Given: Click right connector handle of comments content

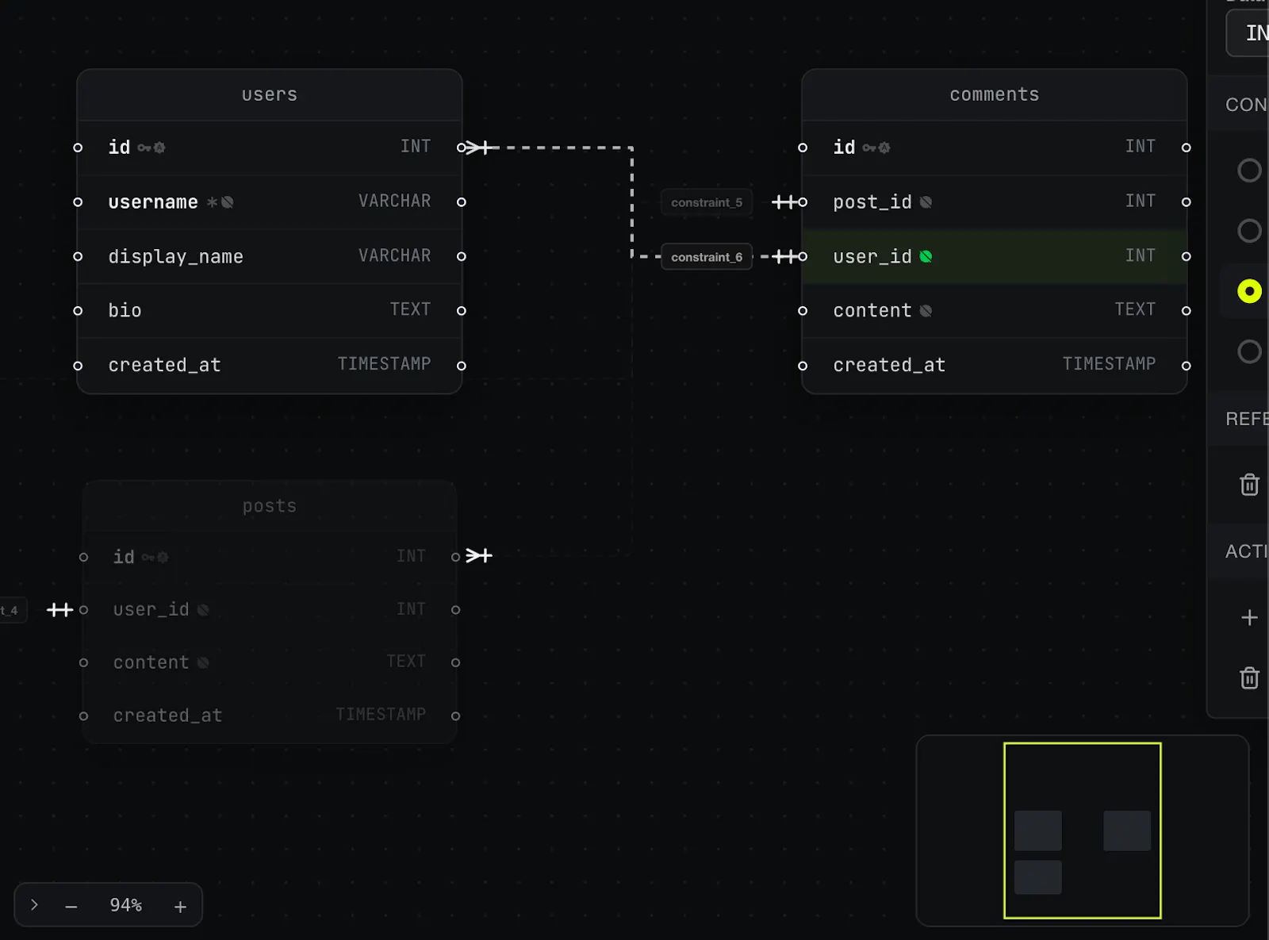Looking at the screenshot, I should (1187, 311).
